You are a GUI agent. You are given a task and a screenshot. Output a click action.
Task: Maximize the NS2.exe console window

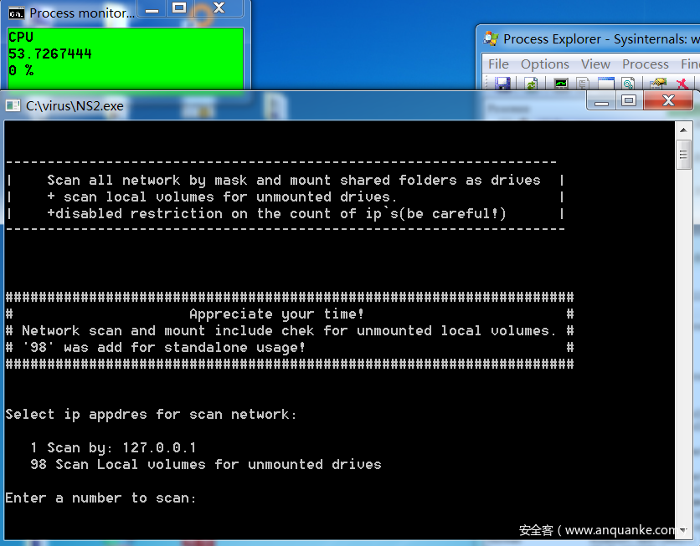point(629,101)
